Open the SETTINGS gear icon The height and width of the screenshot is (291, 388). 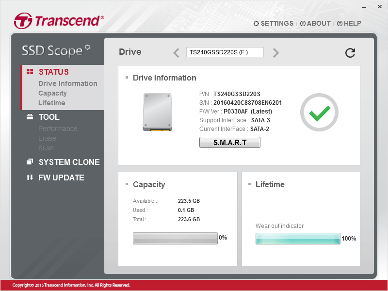pos(256,23)
